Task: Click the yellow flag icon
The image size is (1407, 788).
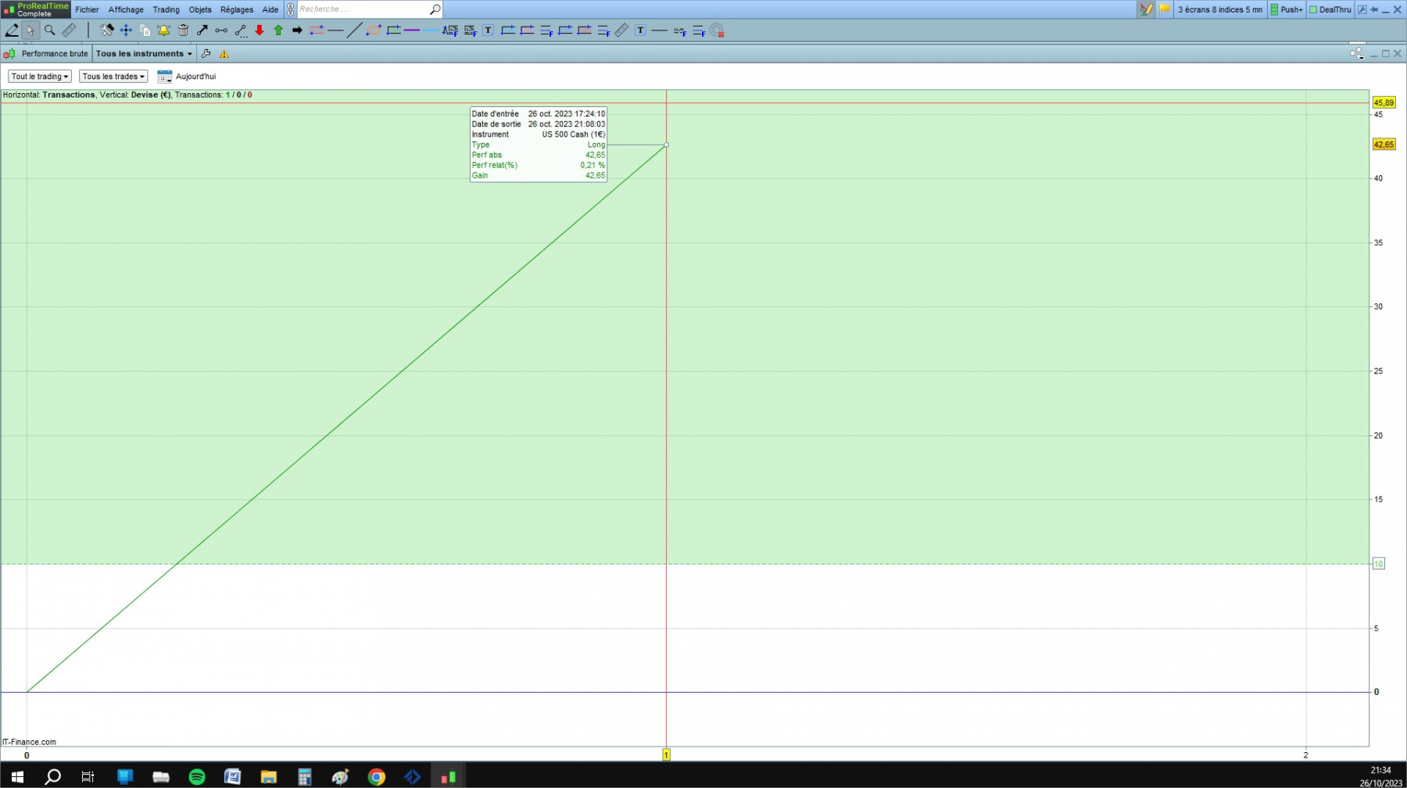Action: [1164, 9]
